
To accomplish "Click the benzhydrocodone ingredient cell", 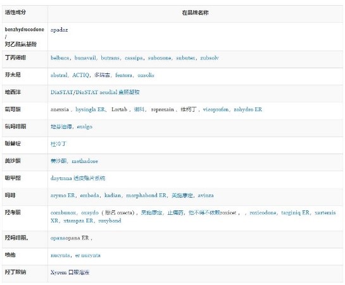I will pyautogui.click(x=25, y=37).
